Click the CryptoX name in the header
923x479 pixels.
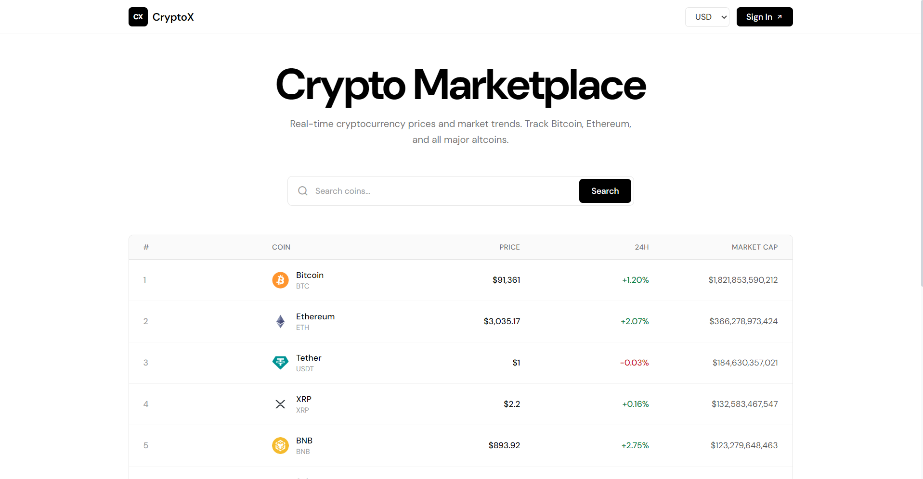[173, 17]
